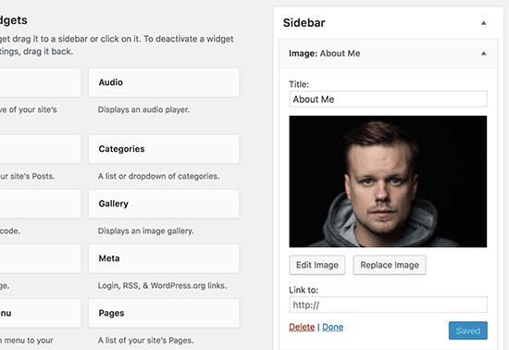Select the portrait image preview
The width and height of the screenshot is (509, 350).
pyautogui.click(x=388, y=181)
